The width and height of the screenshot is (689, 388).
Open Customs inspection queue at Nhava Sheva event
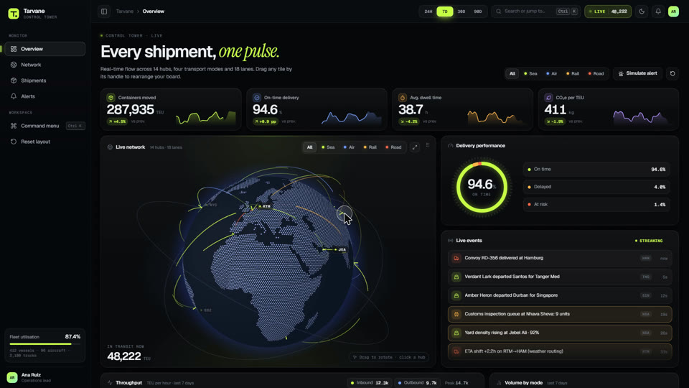pyautogui.click(x=560, y=314)
